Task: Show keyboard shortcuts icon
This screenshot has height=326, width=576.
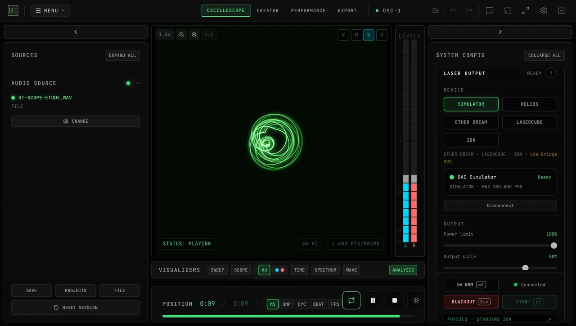Action: click(x=562, y=11)
